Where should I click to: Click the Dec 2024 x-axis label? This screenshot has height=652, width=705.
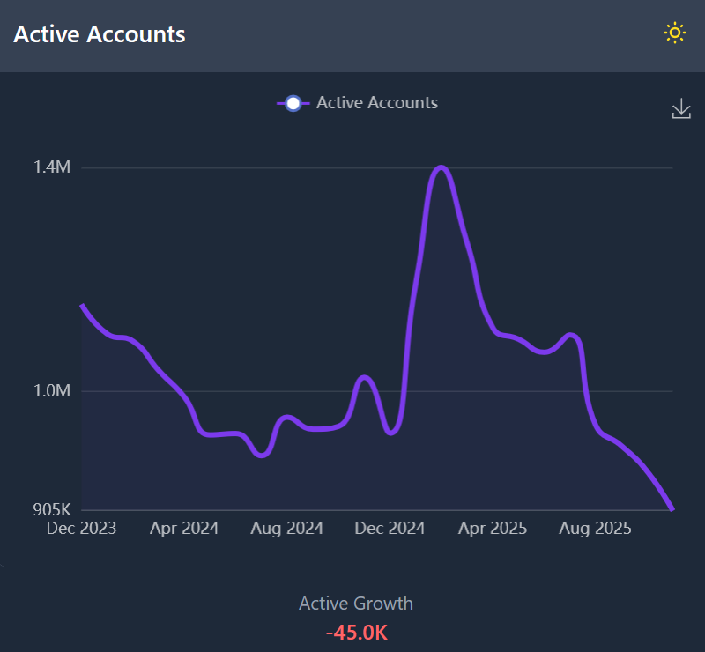[390, 529]
